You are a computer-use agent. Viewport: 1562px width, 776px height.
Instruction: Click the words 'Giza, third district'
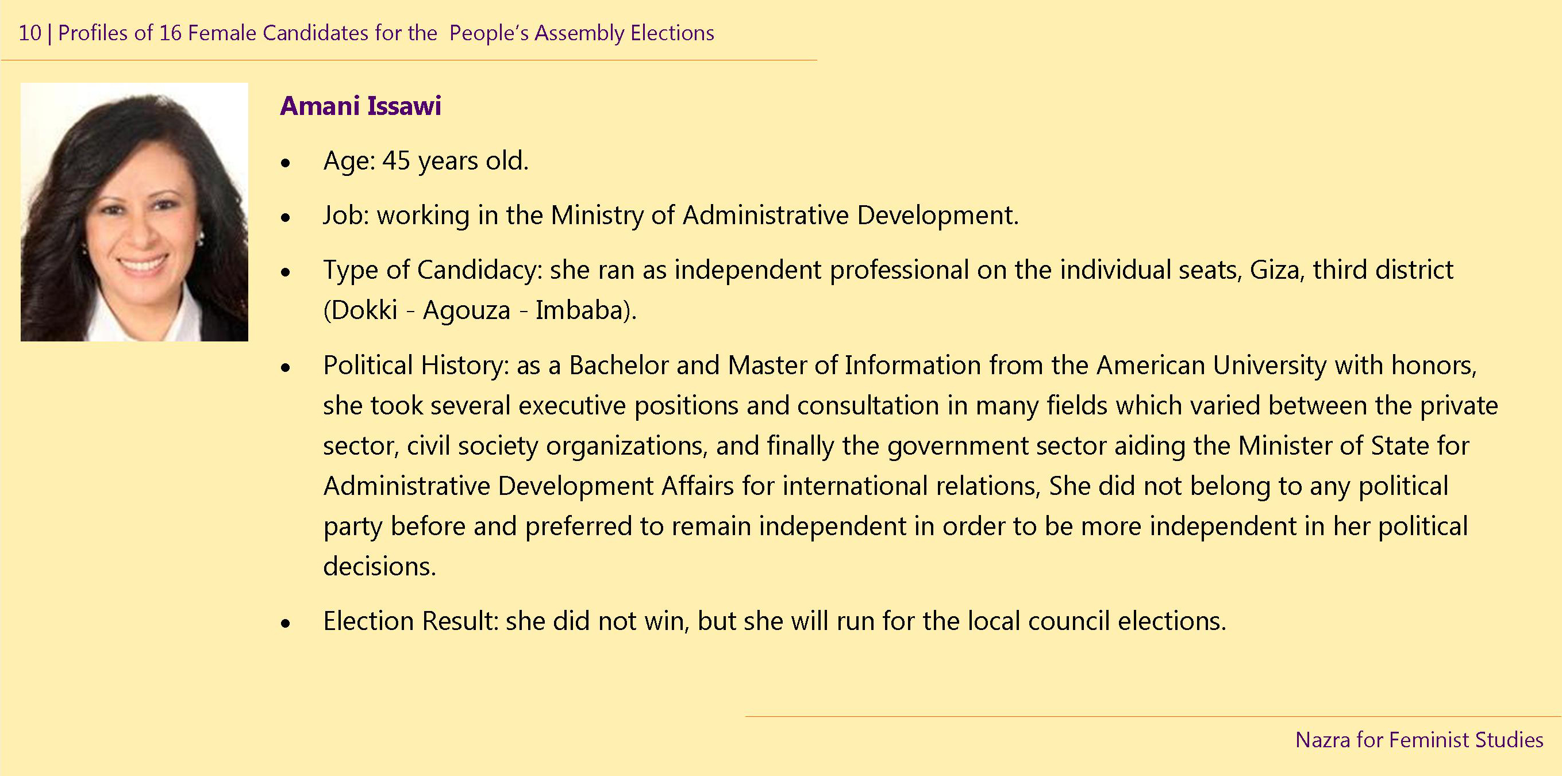tap(1352, 270)
